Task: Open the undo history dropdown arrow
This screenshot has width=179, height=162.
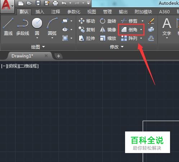Action: (x=70, y=3)
